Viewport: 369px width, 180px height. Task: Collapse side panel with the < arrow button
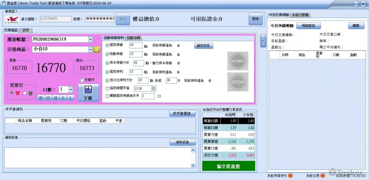pos(263,40)
